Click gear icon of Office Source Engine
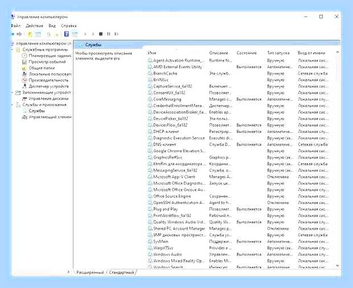Screen dimensions: 353x288 click(x=150, y=197)
